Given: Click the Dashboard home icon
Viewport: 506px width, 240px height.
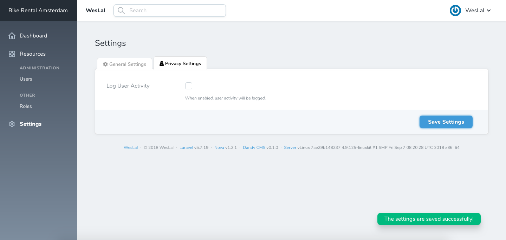Looking at the screenshot, I should pyautogui.click(x=12, y=36).
